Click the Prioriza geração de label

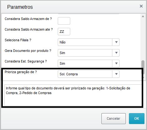coord(21,72)
